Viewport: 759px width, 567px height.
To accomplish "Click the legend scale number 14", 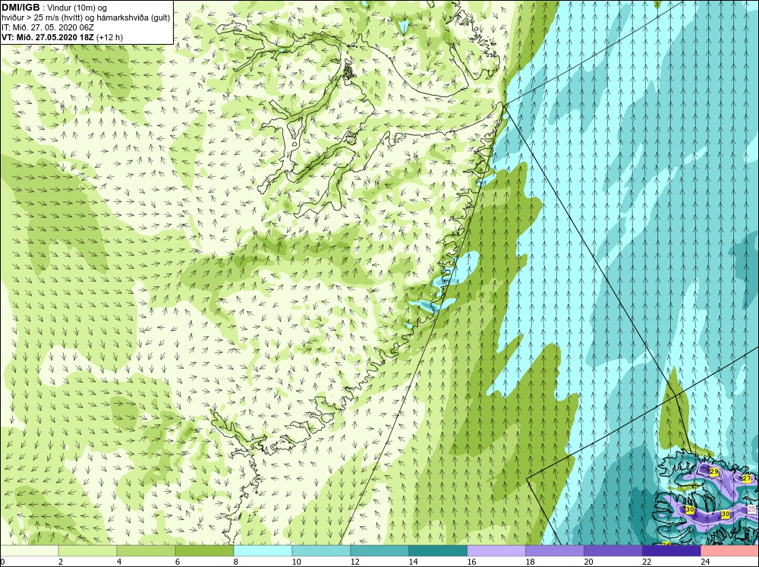I will pyautogui.click(x=413, y=562).
